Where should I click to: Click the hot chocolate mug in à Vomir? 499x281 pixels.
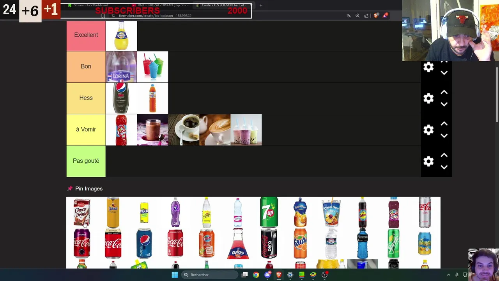pyautogui.click(x=152, y=130)
